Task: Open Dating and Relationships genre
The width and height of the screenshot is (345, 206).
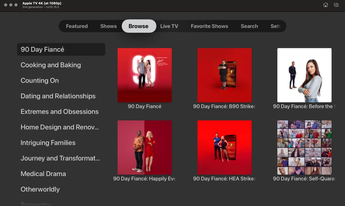Action: (x=58, y=96)
